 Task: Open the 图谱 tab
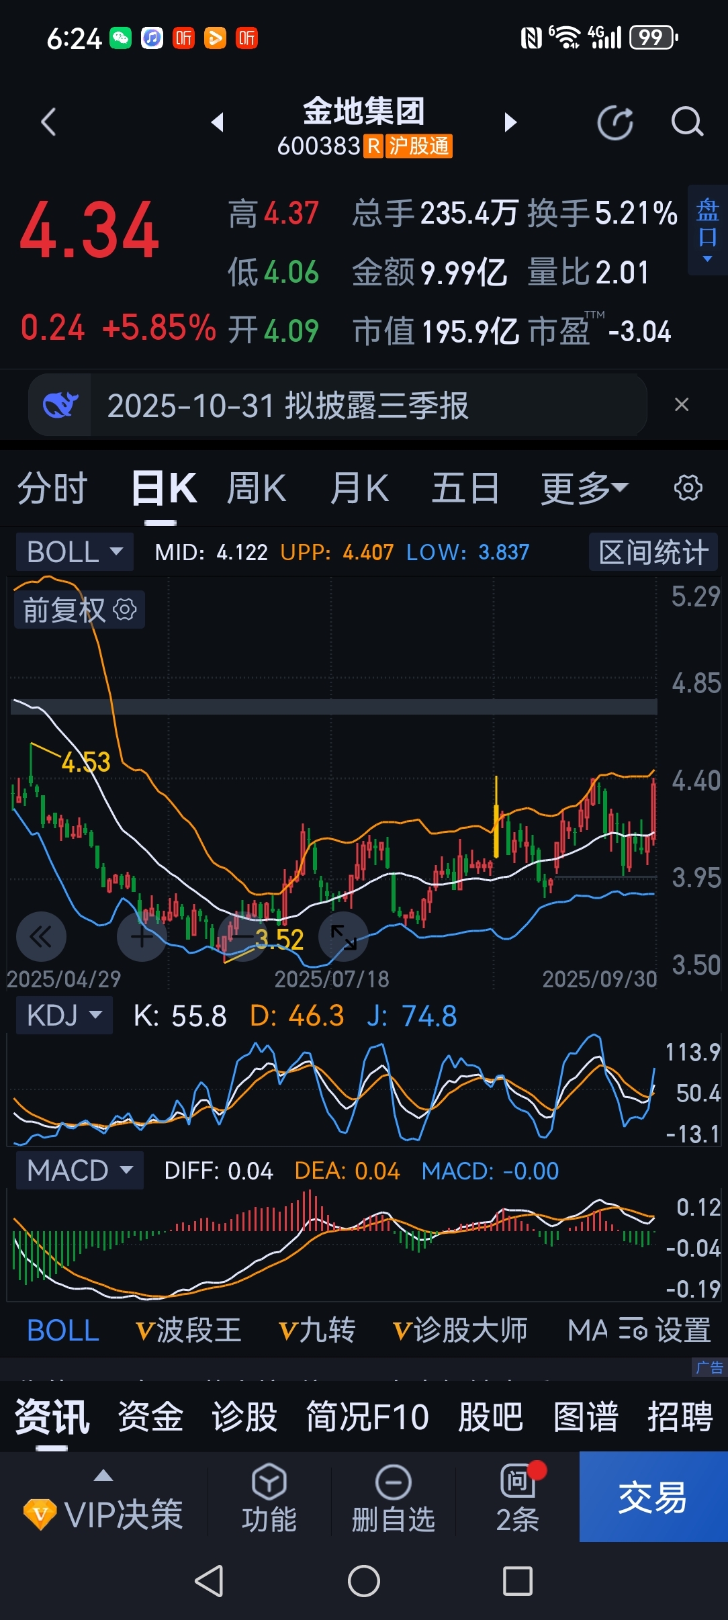tap(586, 1416)
